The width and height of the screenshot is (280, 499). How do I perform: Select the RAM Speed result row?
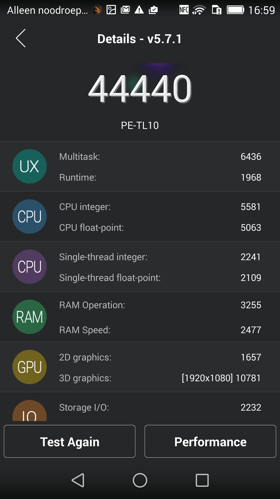160,330
